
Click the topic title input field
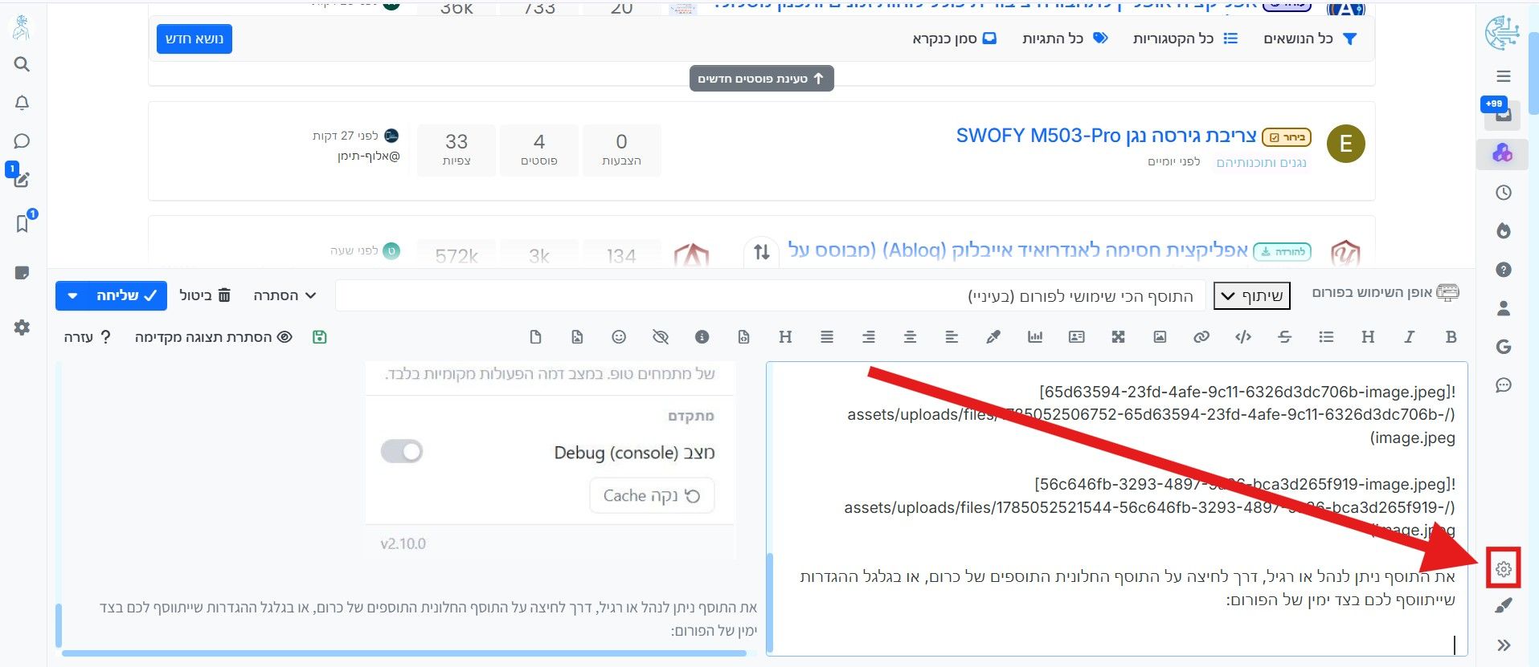click(x=770, y=295)
